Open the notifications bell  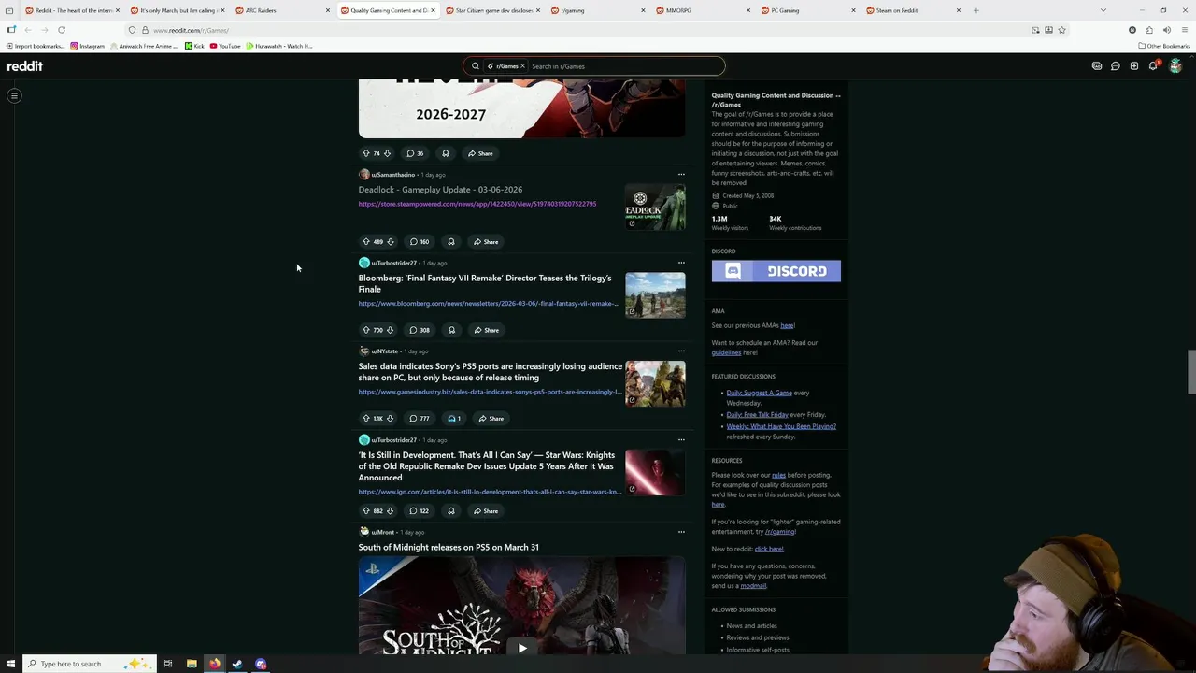pos(1153,66)
